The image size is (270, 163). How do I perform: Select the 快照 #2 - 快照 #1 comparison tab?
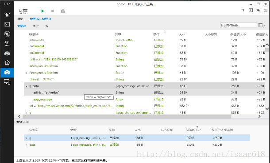(40, 19)
